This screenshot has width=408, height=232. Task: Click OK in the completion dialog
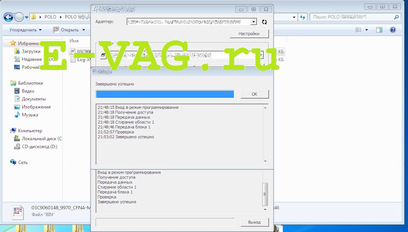click(x=255, y=94)
